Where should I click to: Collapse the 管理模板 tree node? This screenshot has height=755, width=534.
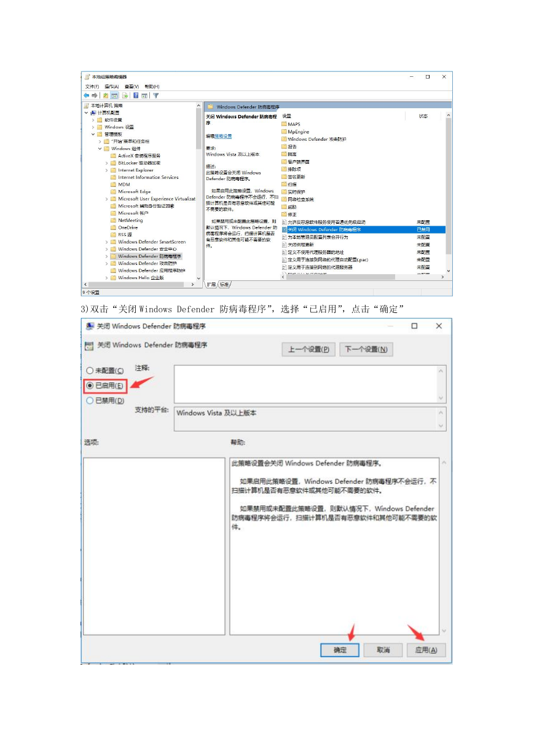coord(93,134)
